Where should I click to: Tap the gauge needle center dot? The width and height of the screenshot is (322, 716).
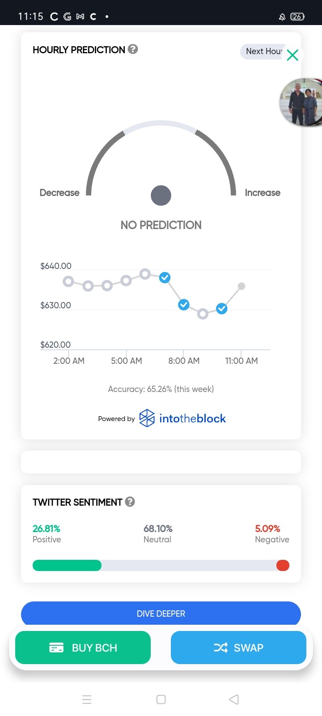point(161,196)
